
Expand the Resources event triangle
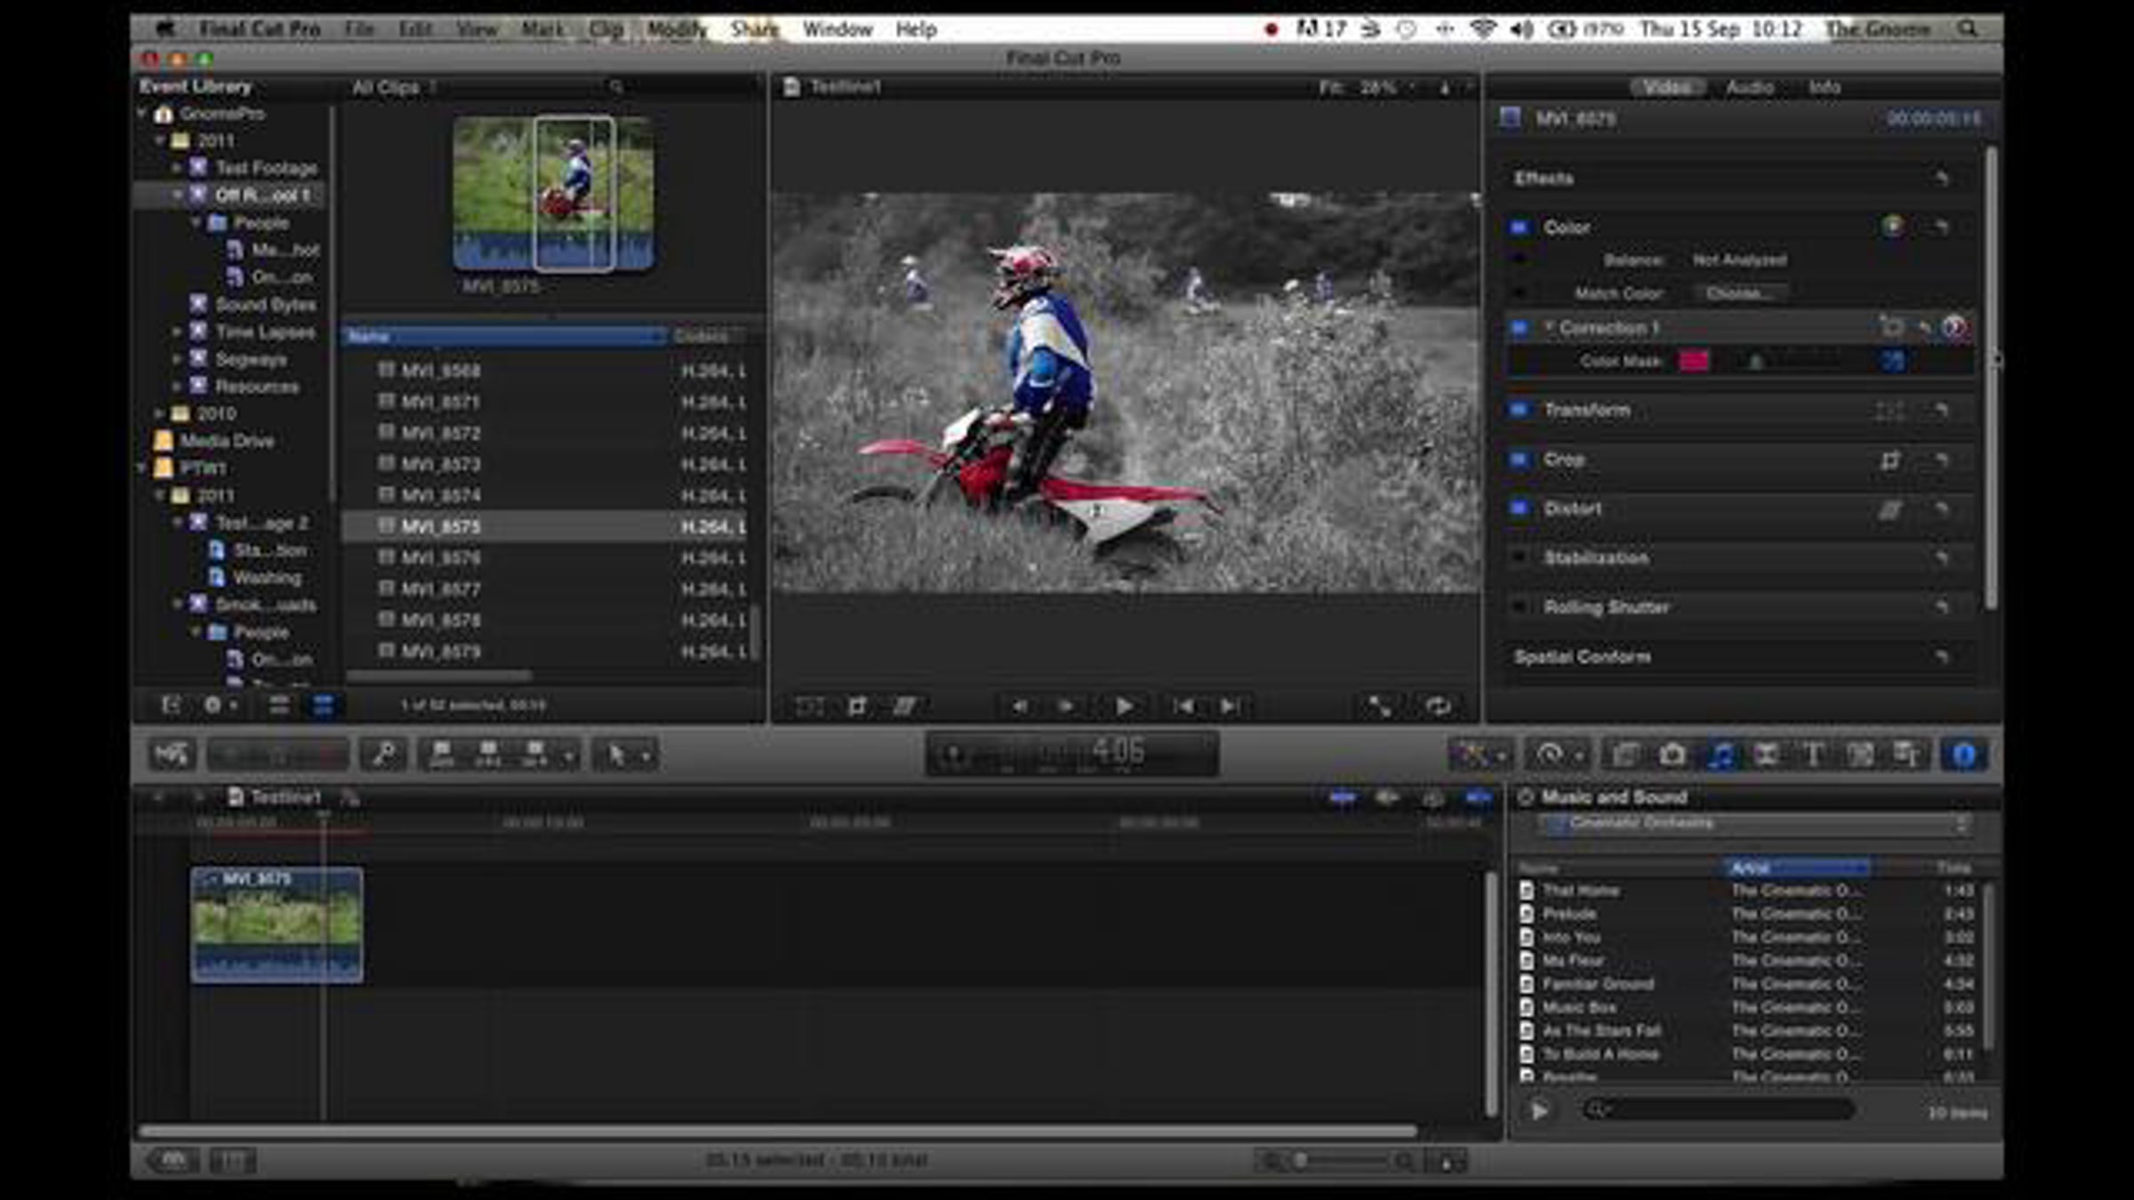coord(177,387)
